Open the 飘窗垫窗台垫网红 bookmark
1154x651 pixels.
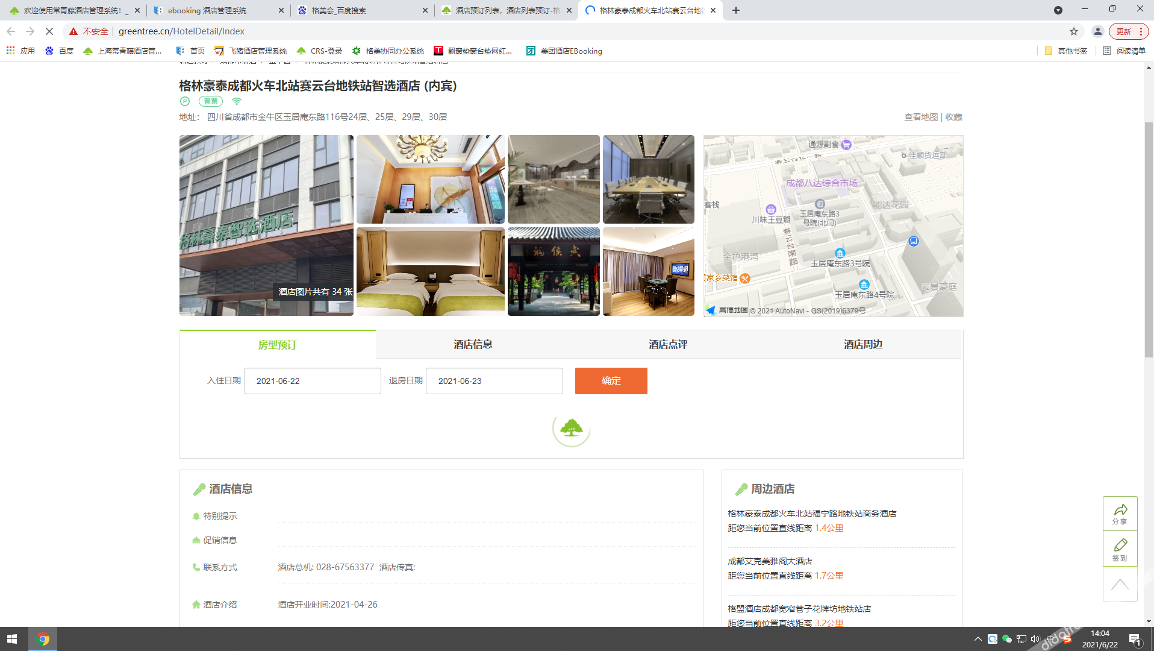coord(473,51)
